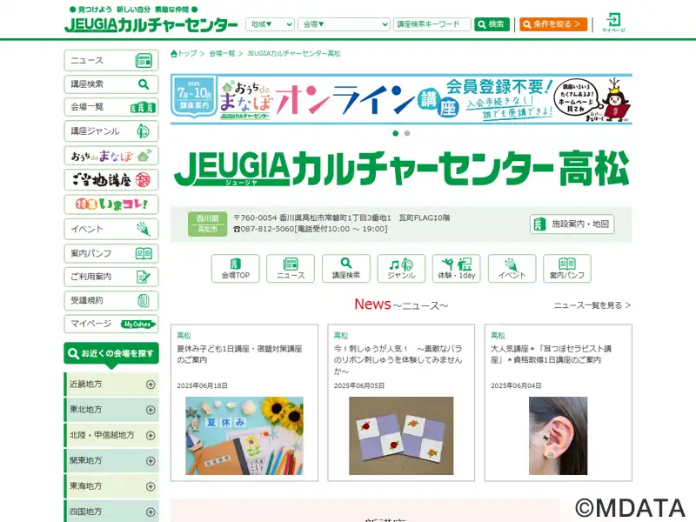Click the home icon in breadcrumb
Screen dimensions: 696x522
click(173, 54)
